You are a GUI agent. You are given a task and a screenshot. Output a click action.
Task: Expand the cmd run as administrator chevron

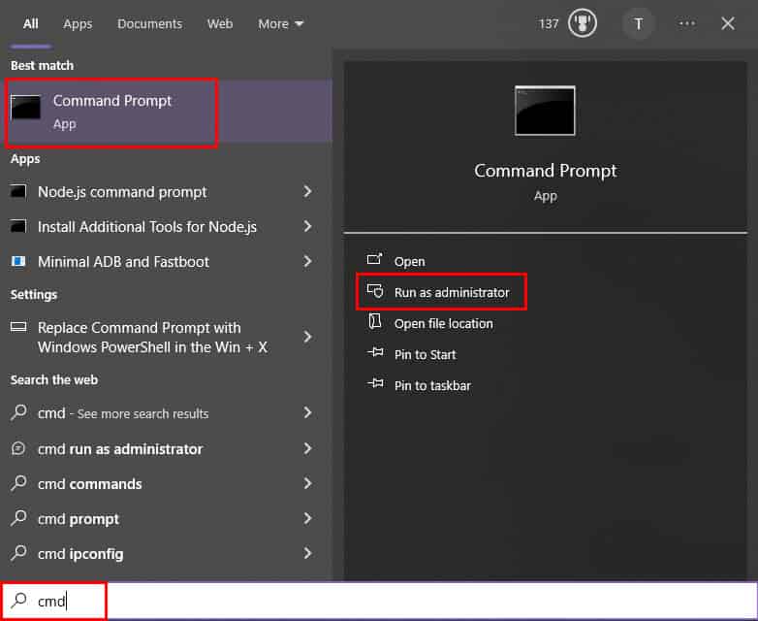pyautogui.click(x=307, y=448)
